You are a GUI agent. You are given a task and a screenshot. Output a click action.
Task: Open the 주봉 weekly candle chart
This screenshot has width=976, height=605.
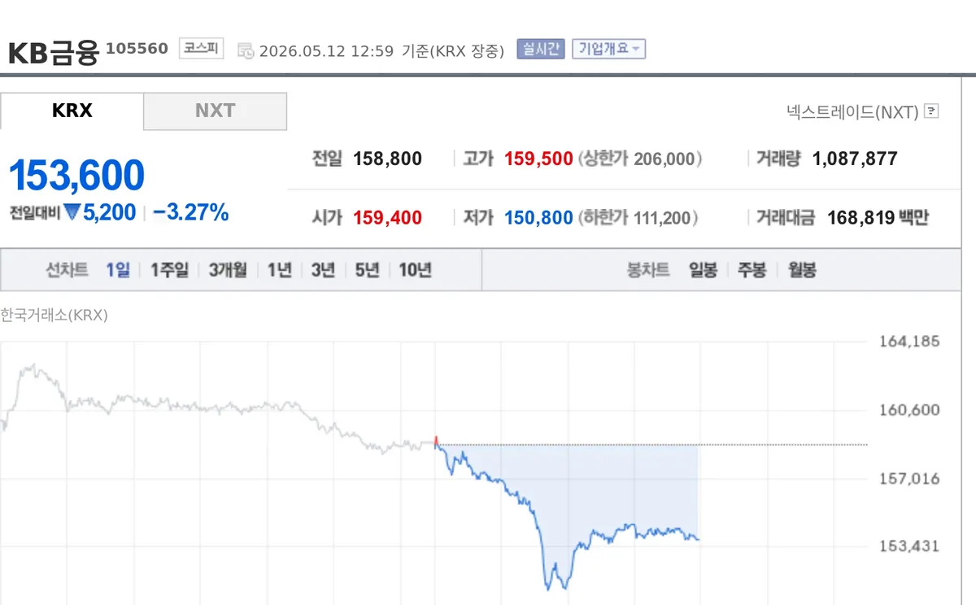click(752, 271)
